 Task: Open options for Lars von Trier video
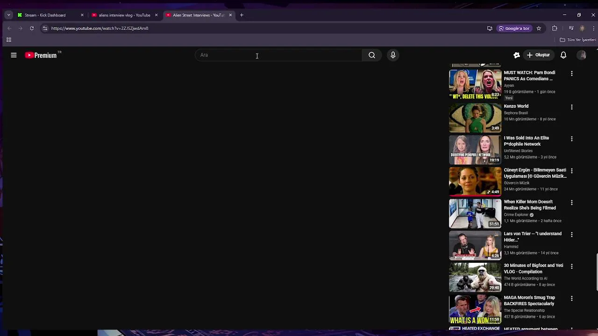coord(571,234)
